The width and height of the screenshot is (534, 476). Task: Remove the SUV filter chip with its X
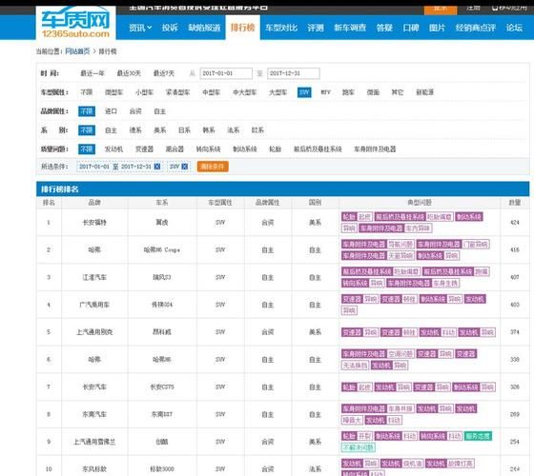184,167
